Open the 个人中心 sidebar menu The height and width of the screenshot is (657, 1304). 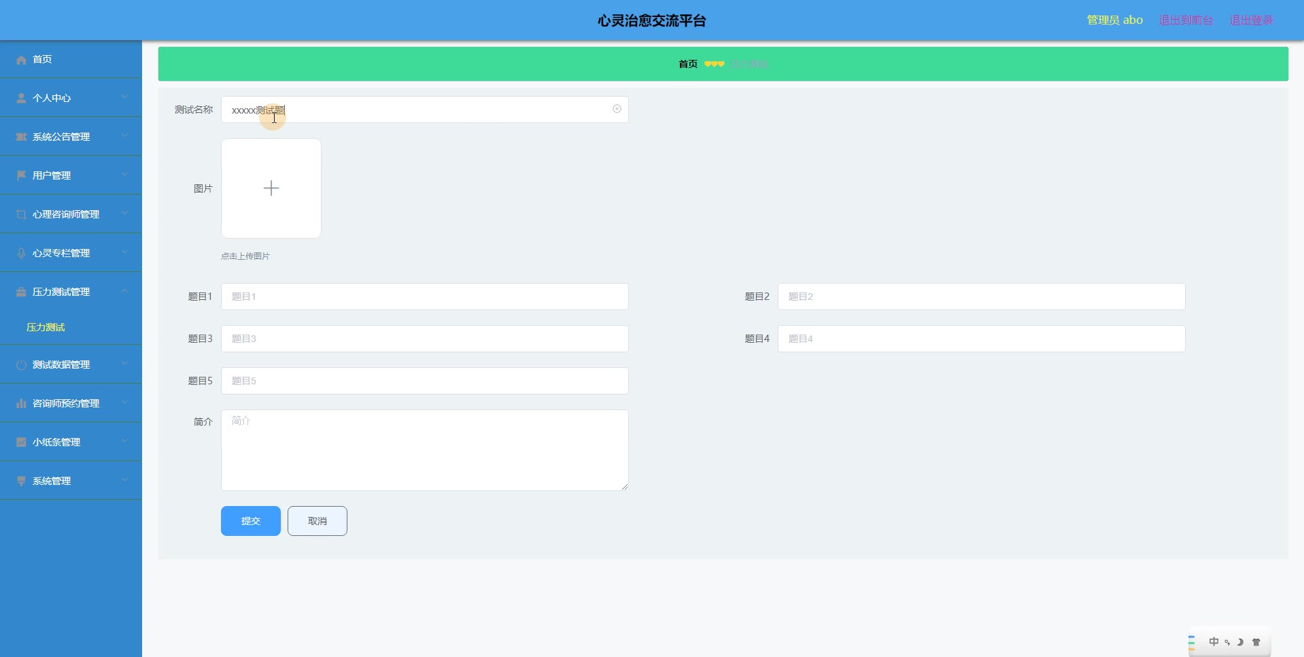[71, 98]
